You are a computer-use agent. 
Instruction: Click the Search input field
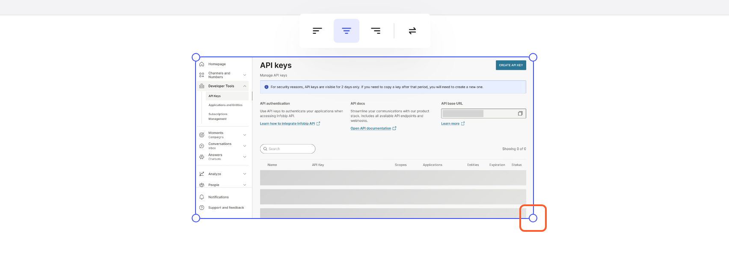click(287, 149)
